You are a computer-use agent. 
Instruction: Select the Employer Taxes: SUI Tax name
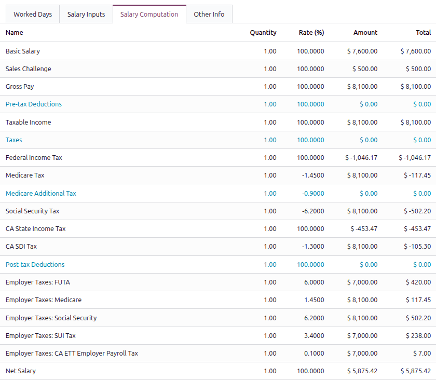pyautogui.click(x=40, y=335)
